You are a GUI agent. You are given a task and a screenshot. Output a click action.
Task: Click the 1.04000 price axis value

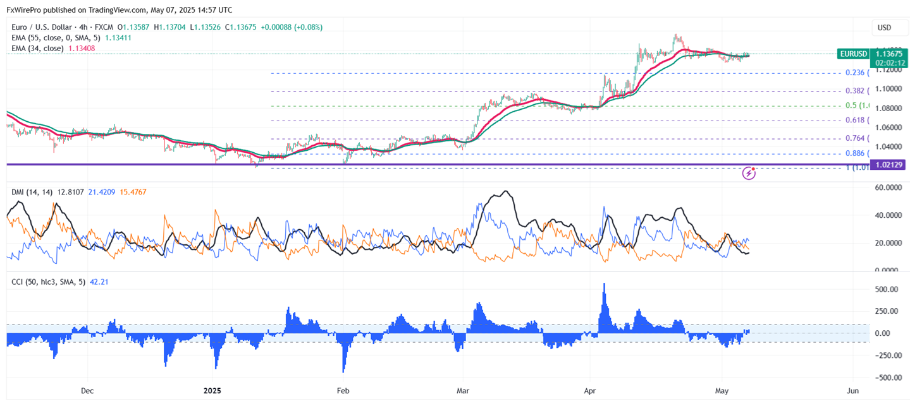point(887,146)
